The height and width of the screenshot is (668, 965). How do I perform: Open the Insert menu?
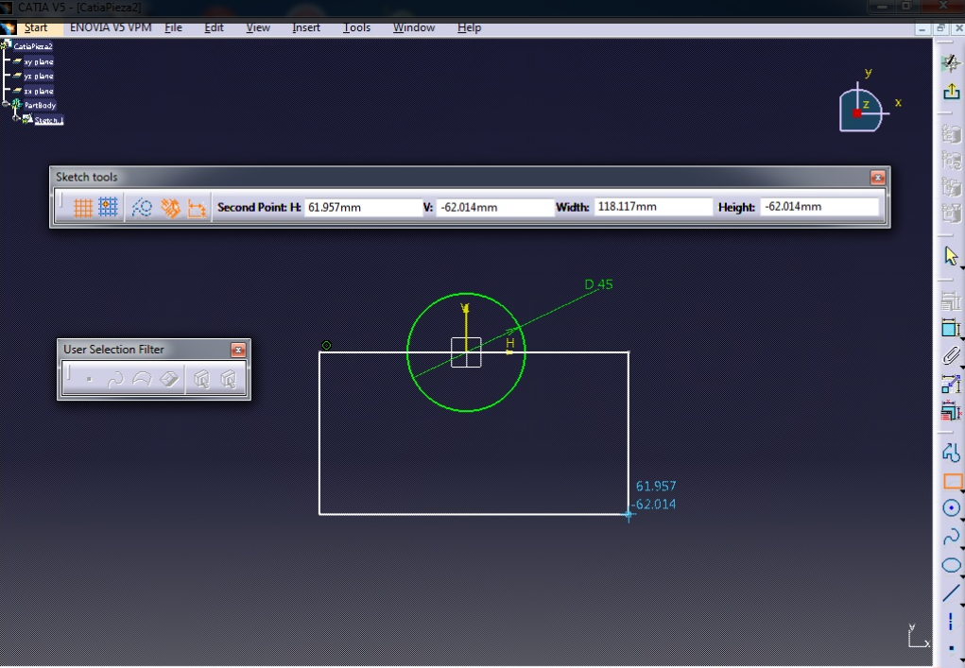tap(306, 27)
